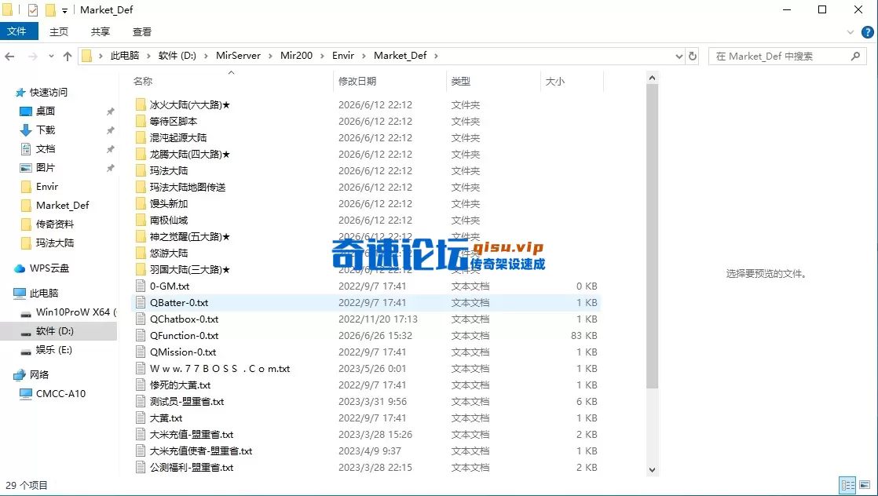Open Quick Access Toolbar customize dropdown
Image resolution: width=878 pixels, height=496 pixels.
point(64,10)
